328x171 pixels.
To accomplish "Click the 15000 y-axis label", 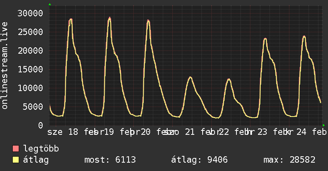I will pos(30,70).
